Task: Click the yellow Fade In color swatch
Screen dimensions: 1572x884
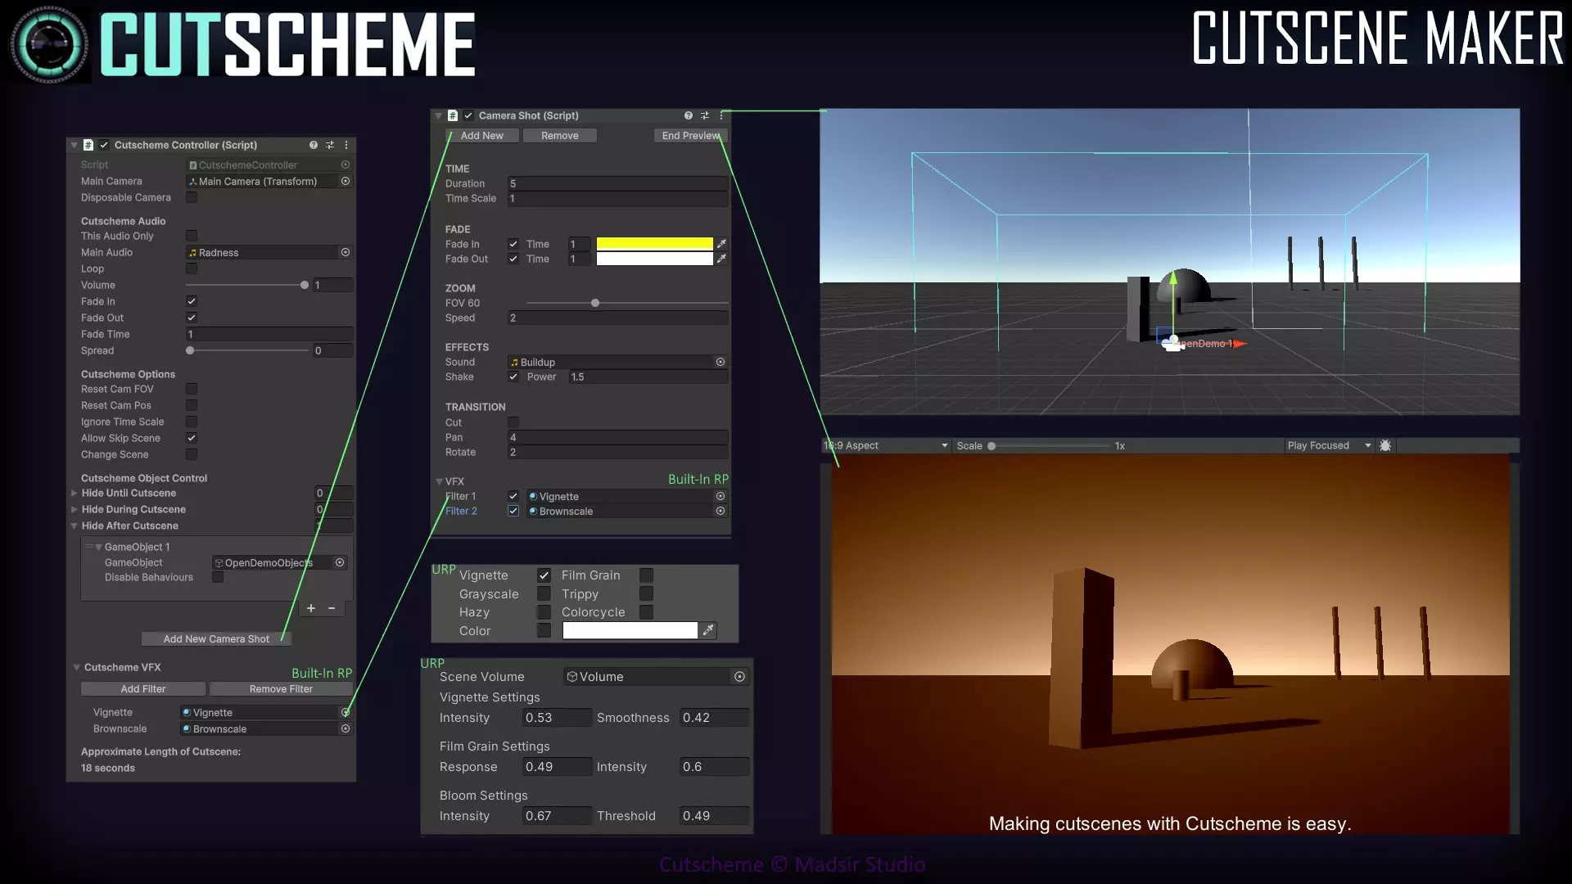Action: tap(655, 244)
